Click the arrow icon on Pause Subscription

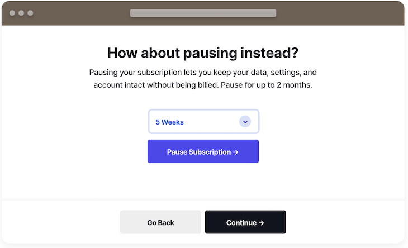coord(236,152)
